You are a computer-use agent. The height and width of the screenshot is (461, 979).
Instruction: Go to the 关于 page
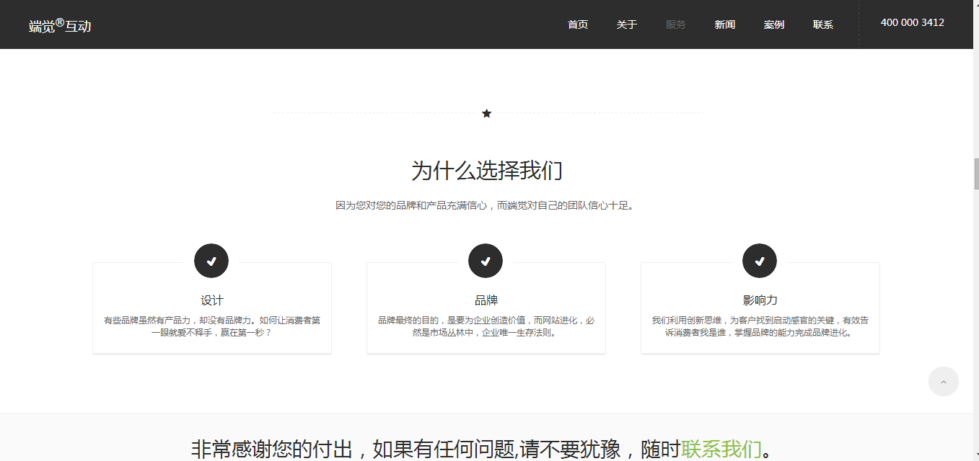pyautogui.click(x=627, y=24)
